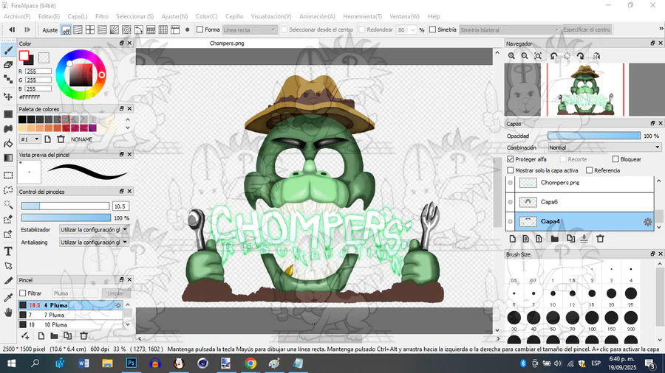Select the Move tool
Viewport: 665px width, 373px height.
8,97
